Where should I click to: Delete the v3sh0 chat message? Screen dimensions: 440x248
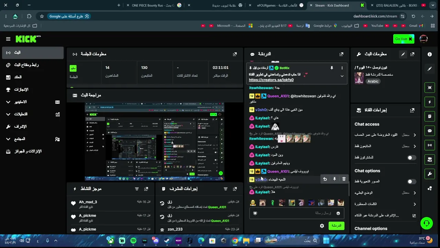(x=344, y=179)
